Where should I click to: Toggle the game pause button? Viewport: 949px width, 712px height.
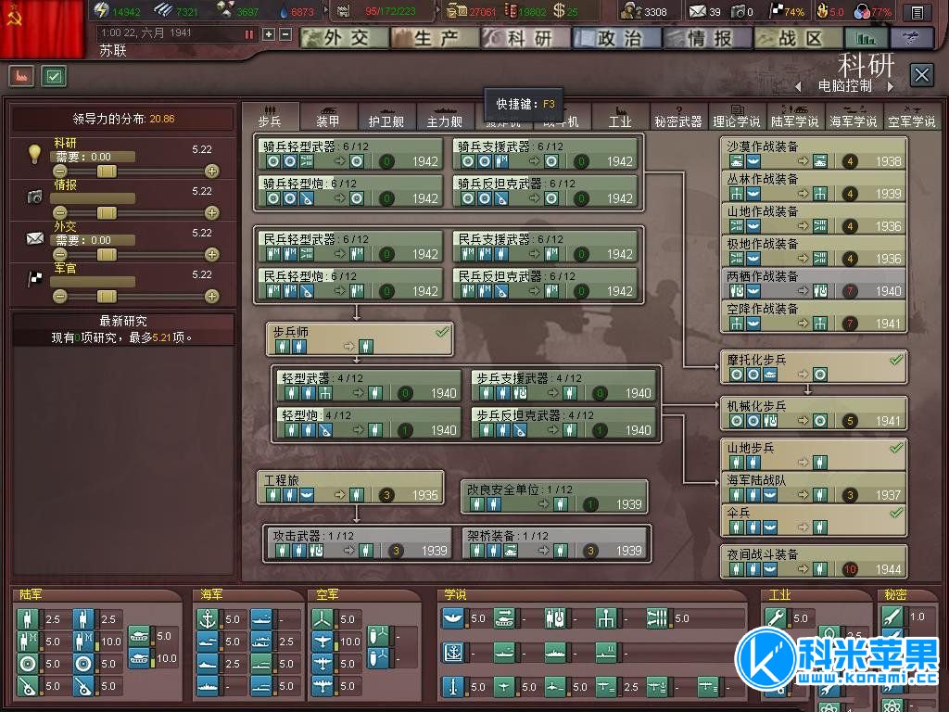point(249,34)
